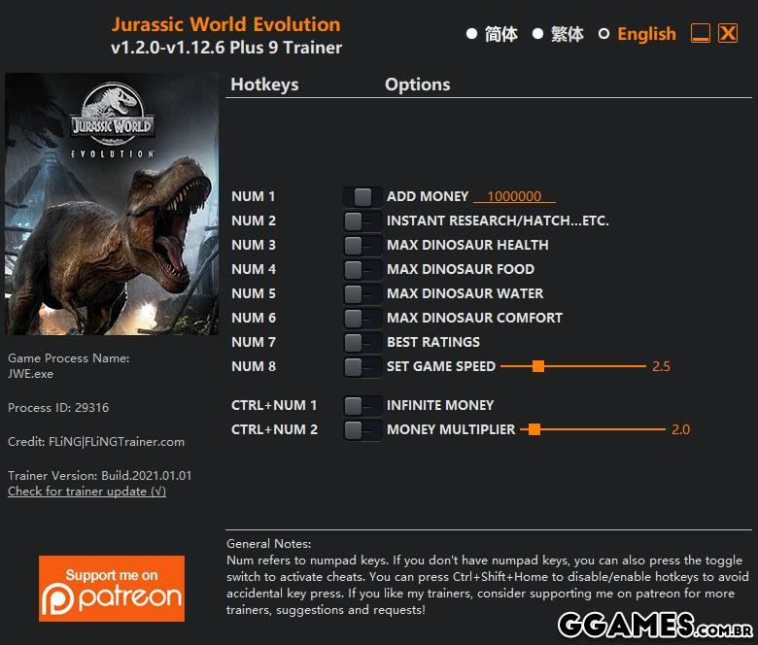This screenshot has width=758, height=645.
Task: Enable the Money Multiplier switch
Action: coord(362,429)
